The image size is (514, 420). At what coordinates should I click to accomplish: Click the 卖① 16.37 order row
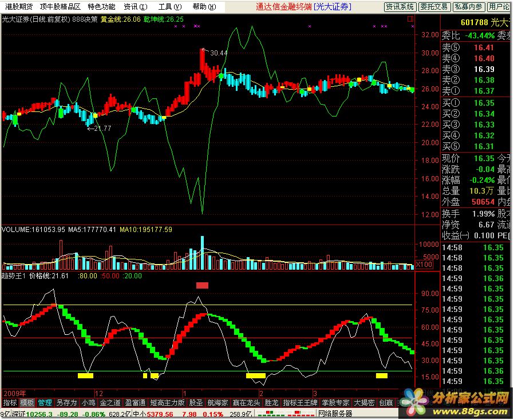coord(468,91)
